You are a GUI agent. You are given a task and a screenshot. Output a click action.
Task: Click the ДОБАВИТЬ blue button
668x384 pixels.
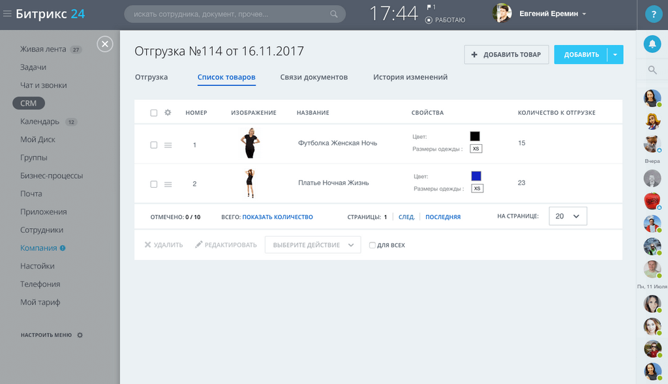tap(581, 55)
